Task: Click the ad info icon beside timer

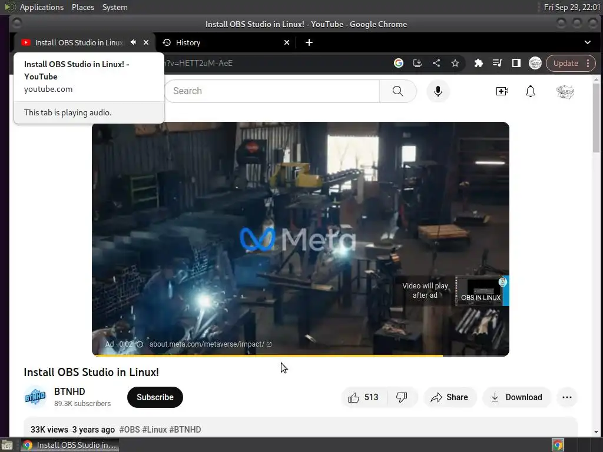Action: pyautogui.click(x=140, y=344)
